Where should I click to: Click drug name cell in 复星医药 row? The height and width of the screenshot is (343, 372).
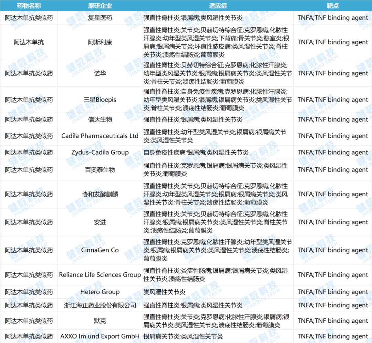[x=29, y=18]
